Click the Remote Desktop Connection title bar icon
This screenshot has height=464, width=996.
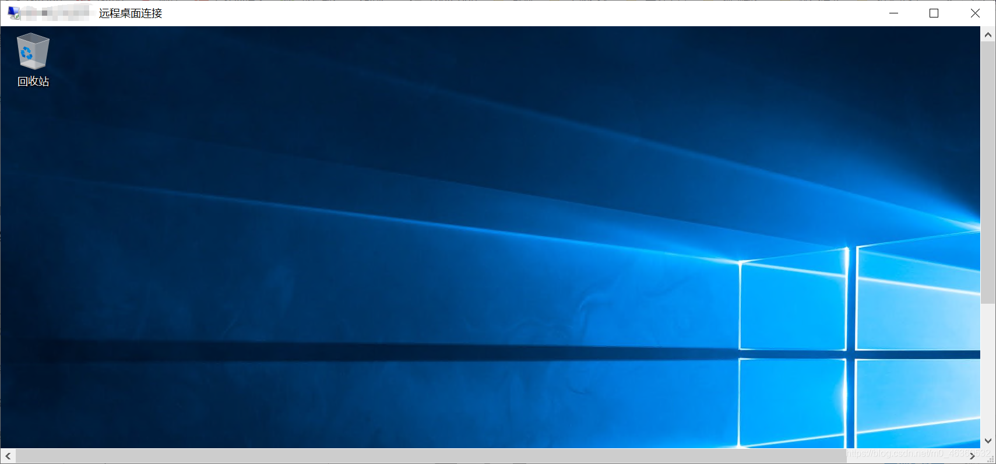coord(14,13)
